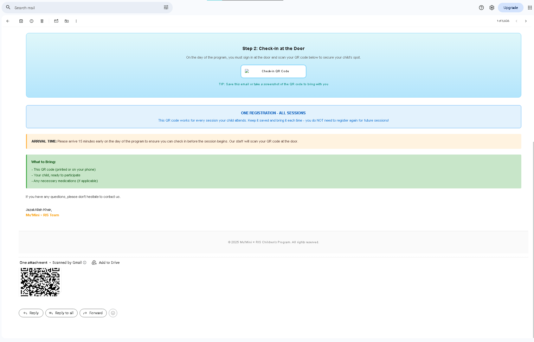
Task: Move the email to a folder
Action: coord(67,21)
